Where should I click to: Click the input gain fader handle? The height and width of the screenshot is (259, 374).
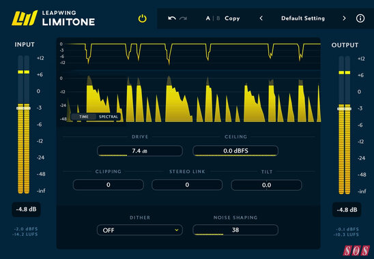[x=23, y=108]
